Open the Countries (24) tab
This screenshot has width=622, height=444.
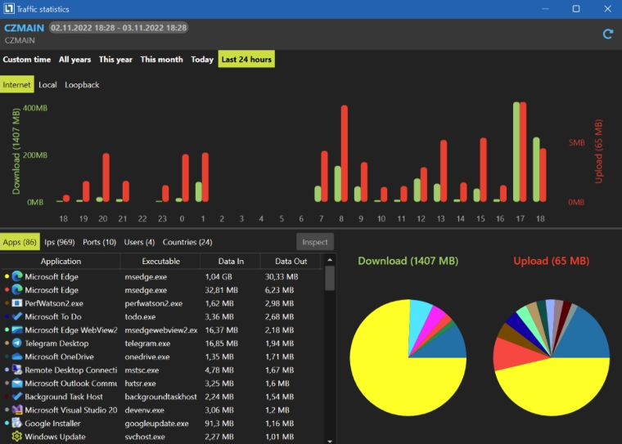pos(187,242)
